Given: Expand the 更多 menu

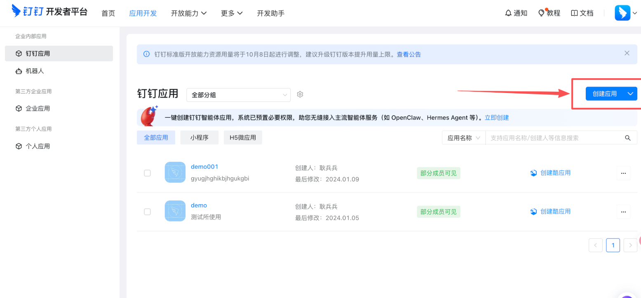Looking at the screenshot, I should [232, 13].
